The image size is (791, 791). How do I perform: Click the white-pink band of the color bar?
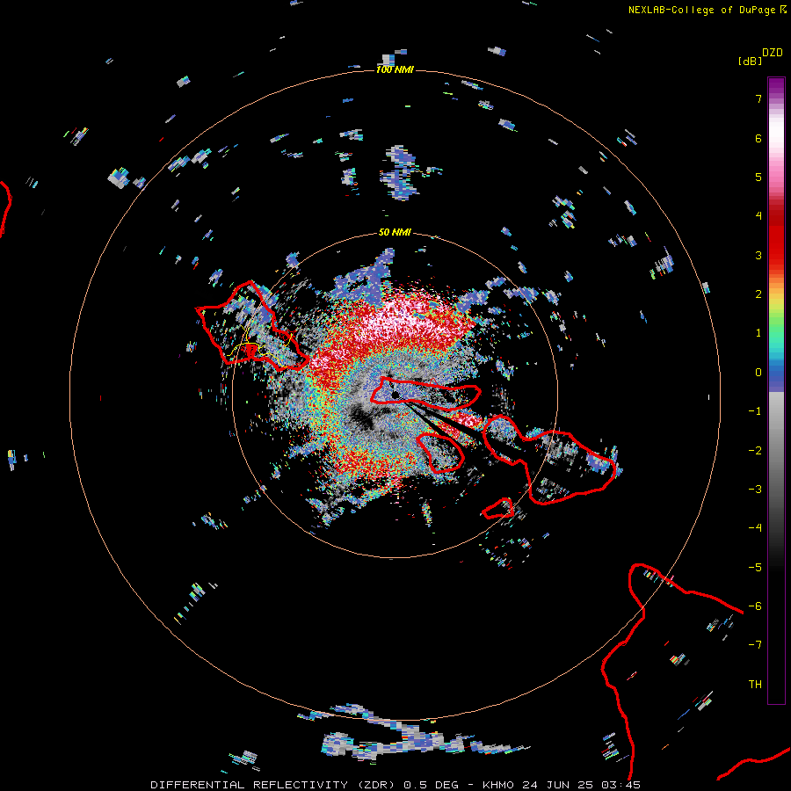(776, 134)
